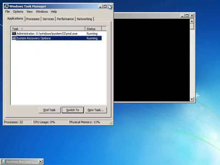Click the Task Manager title bar icon
Image resolution: width=220 pixels, height=165 pixels.
[x=6, y=6]
